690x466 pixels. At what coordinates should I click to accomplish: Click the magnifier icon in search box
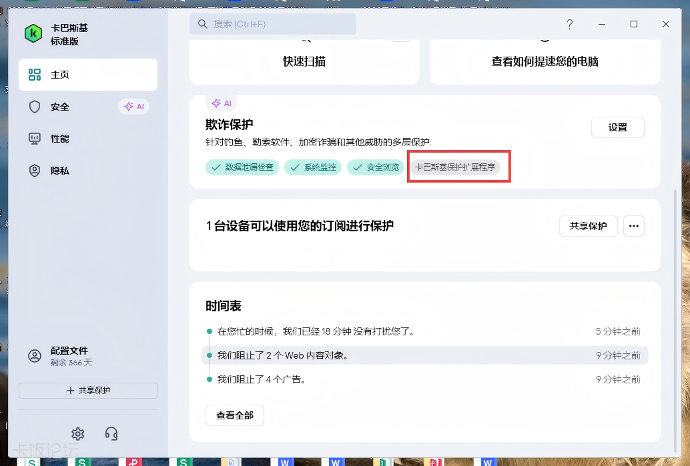tap(202, 24)
